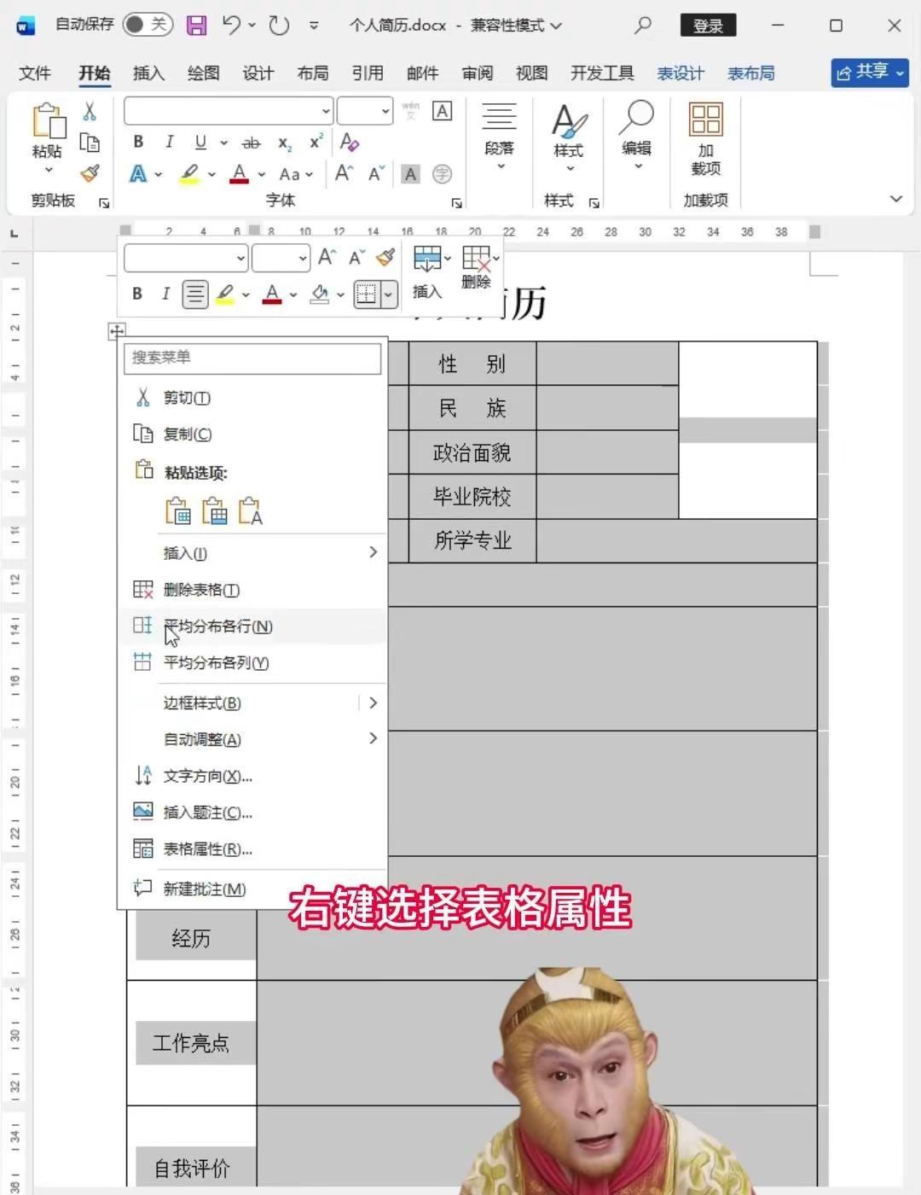Click the large Paste clipboard icon
Screen dimensions: 921x1195
[x=48, y=120]
